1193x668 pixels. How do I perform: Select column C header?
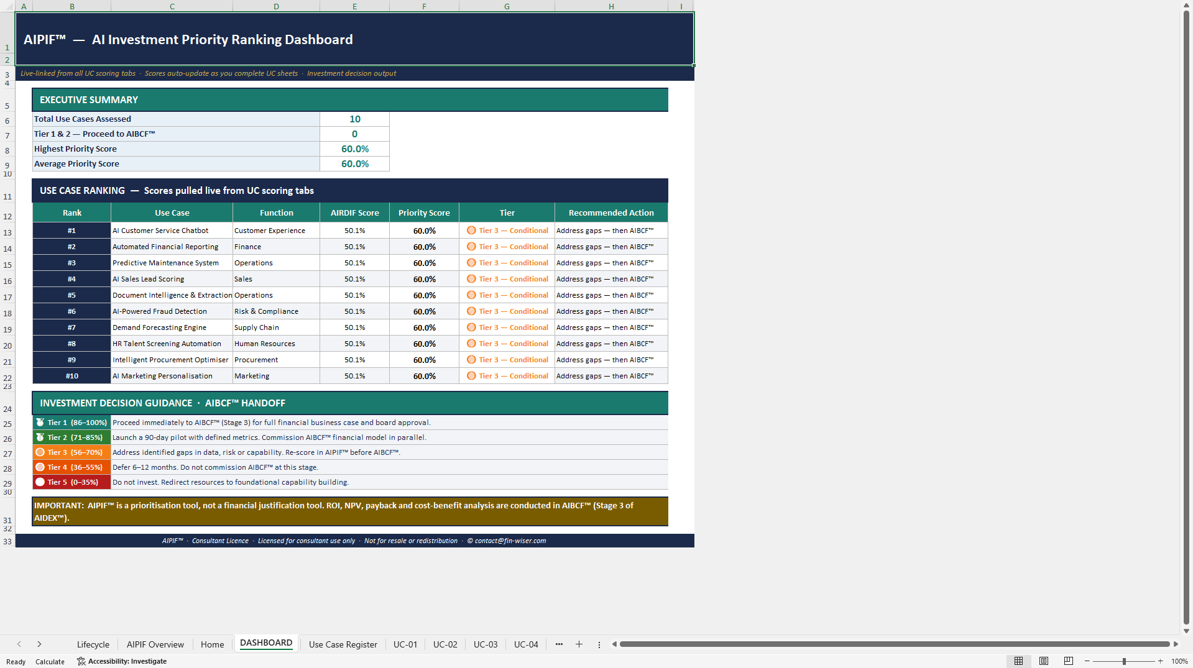pyautogui.click(x=172, y=6)
